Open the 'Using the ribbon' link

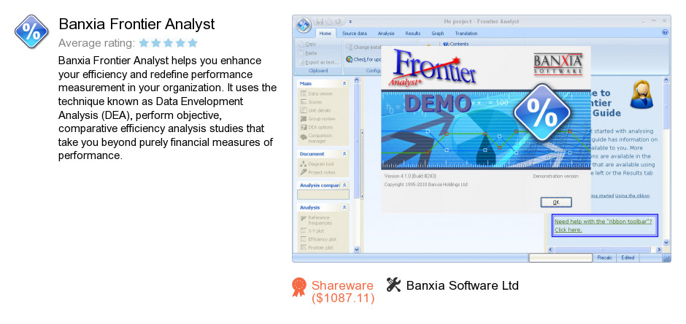(x=632, y=196)
